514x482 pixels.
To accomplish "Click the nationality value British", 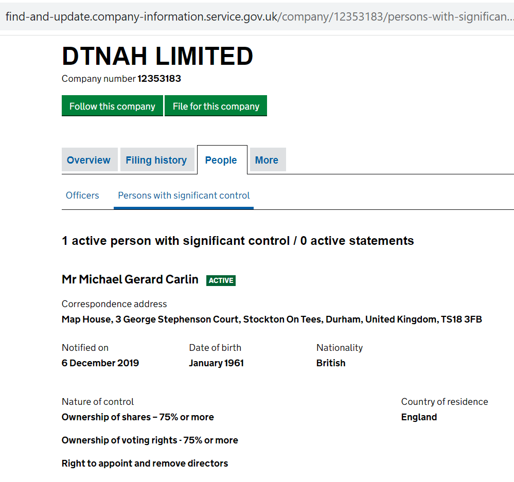I will pyautogui.click(x=331, y=363).
